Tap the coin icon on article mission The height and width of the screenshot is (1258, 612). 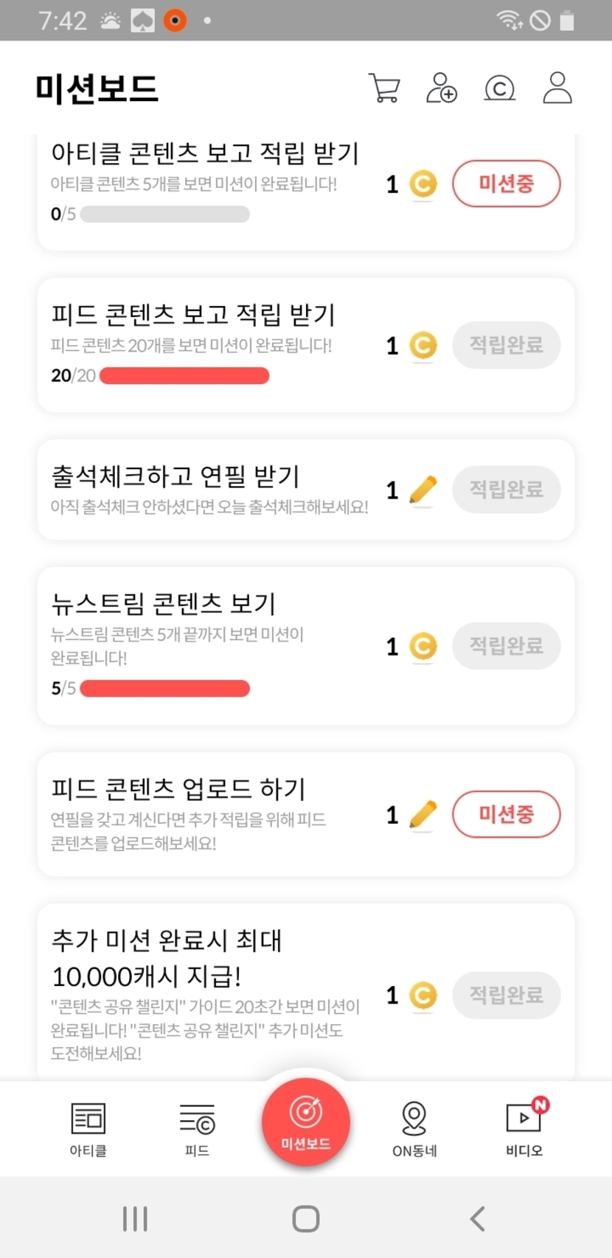click(423, 184)
